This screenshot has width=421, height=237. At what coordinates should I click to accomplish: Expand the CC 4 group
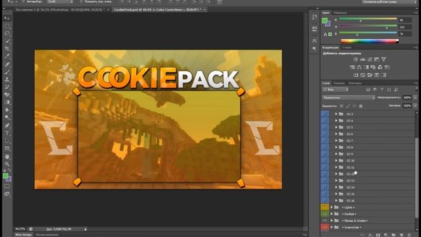[336, 120]
